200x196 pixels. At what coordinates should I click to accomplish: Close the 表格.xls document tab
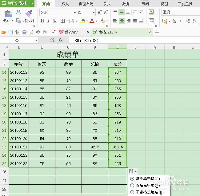tap(150, 32)
